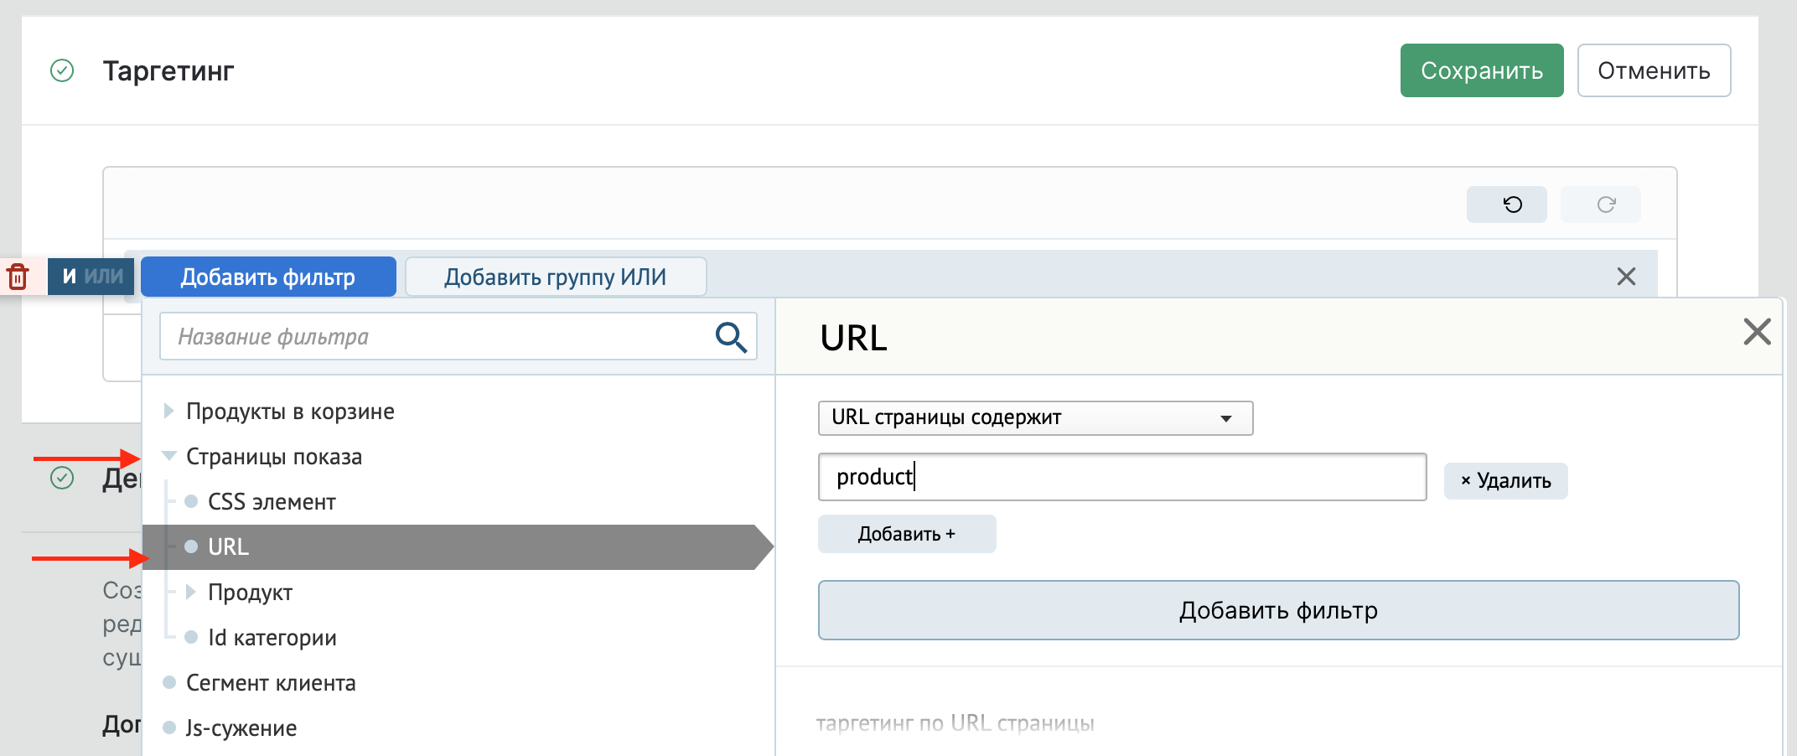Collapse the 'Страницы показа' tree node
This screenshot has width=1797, height=756.
pyautogui.click(x=168, y=457)
